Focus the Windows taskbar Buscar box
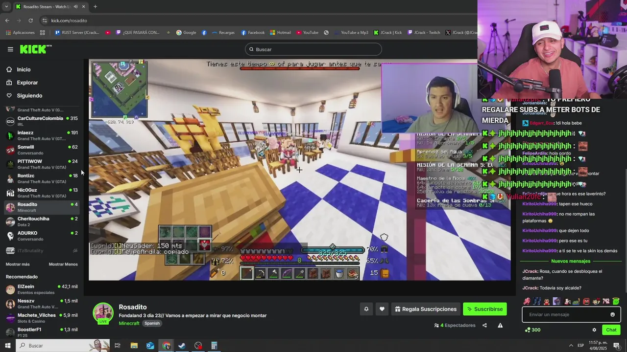 click(63, 346)
